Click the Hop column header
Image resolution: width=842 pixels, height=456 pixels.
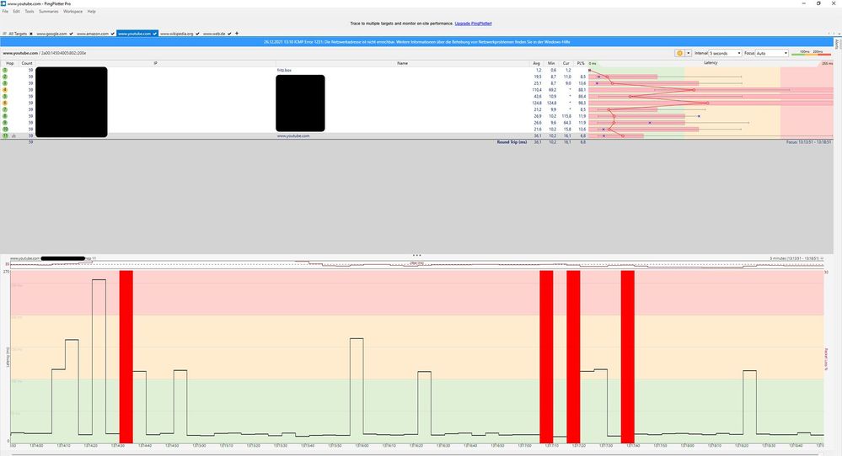pos(9,63)
